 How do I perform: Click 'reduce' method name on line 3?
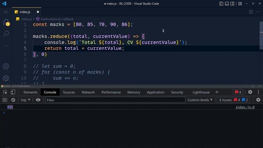point(58,37)
